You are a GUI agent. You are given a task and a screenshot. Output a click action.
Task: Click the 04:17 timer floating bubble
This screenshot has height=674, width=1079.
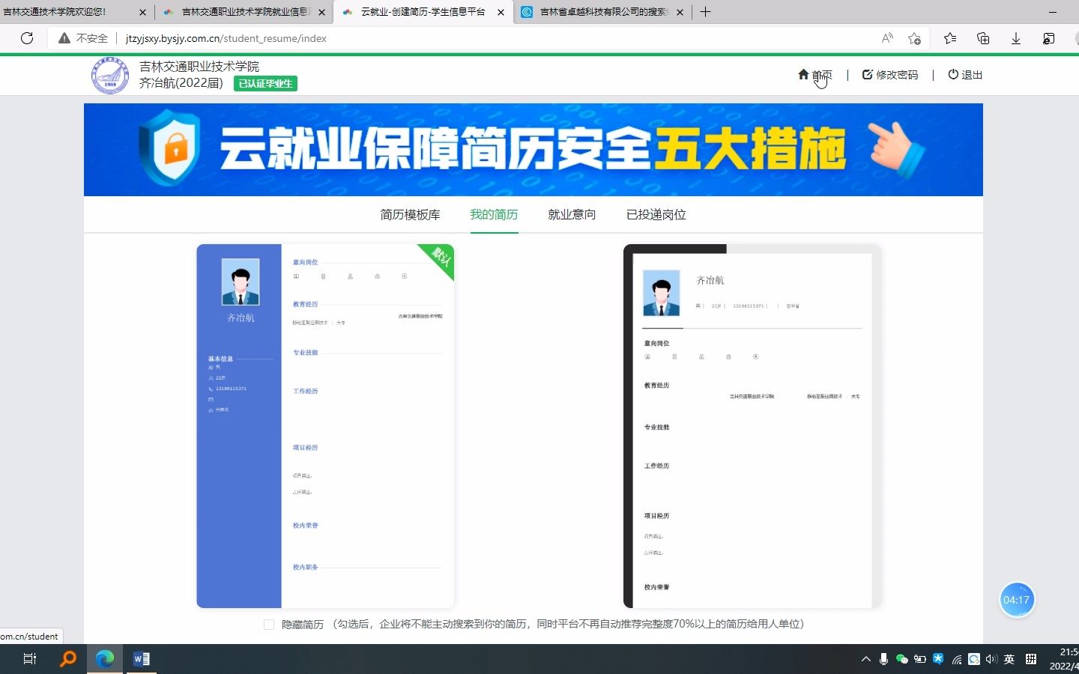1017,600
